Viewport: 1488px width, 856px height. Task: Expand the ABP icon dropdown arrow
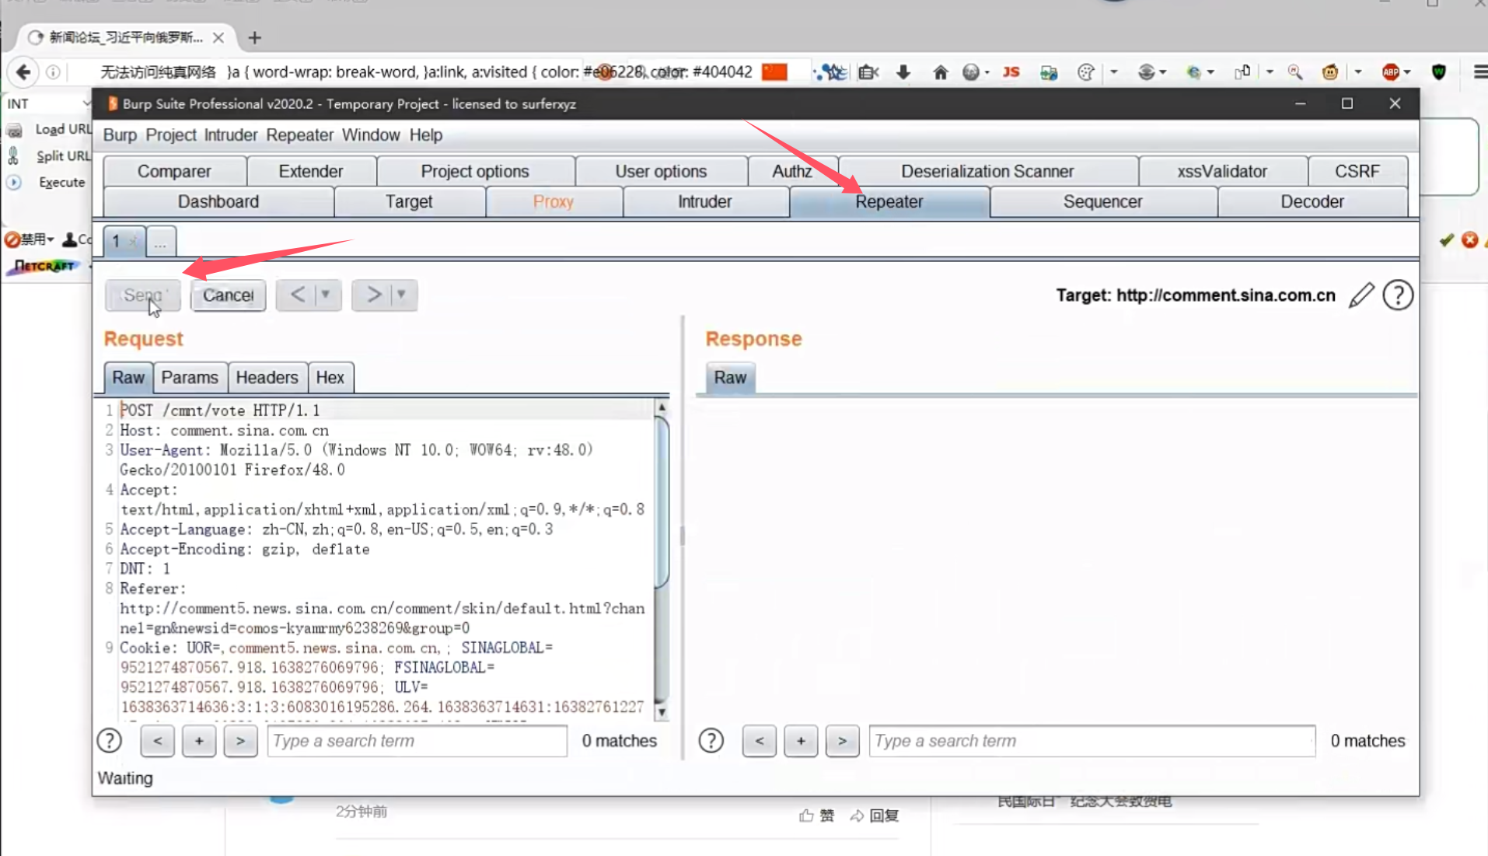[1407, 72]
